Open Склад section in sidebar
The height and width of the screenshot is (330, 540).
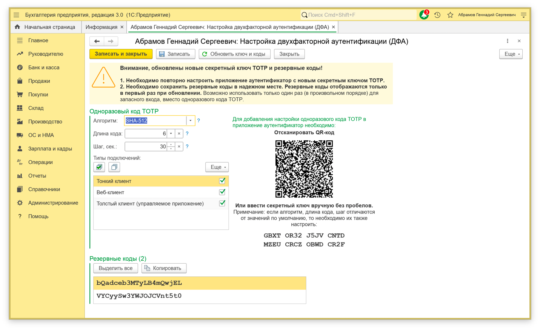tap(36, 108)
